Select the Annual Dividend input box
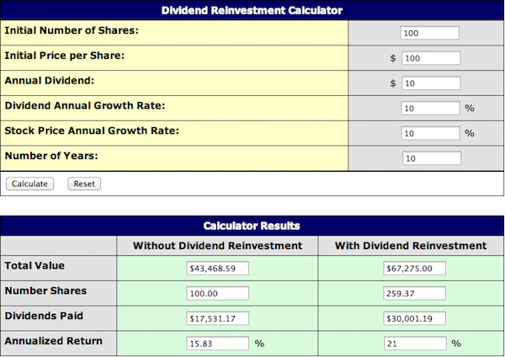Image resolution: width=505 pixels, height=357 pixels. click(430, 83)
